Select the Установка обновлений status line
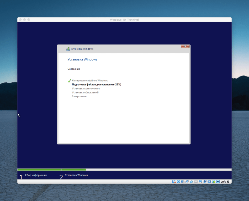Viewport: 249px width, 201px height. 85,92
